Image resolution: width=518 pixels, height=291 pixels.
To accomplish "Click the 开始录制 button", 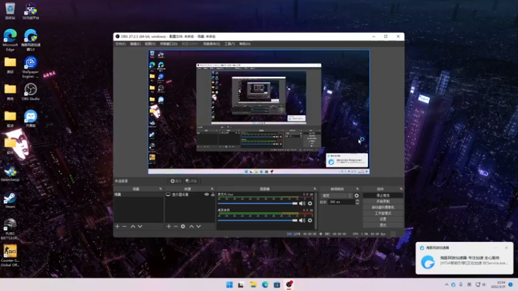I will click(x=383, y=201).
